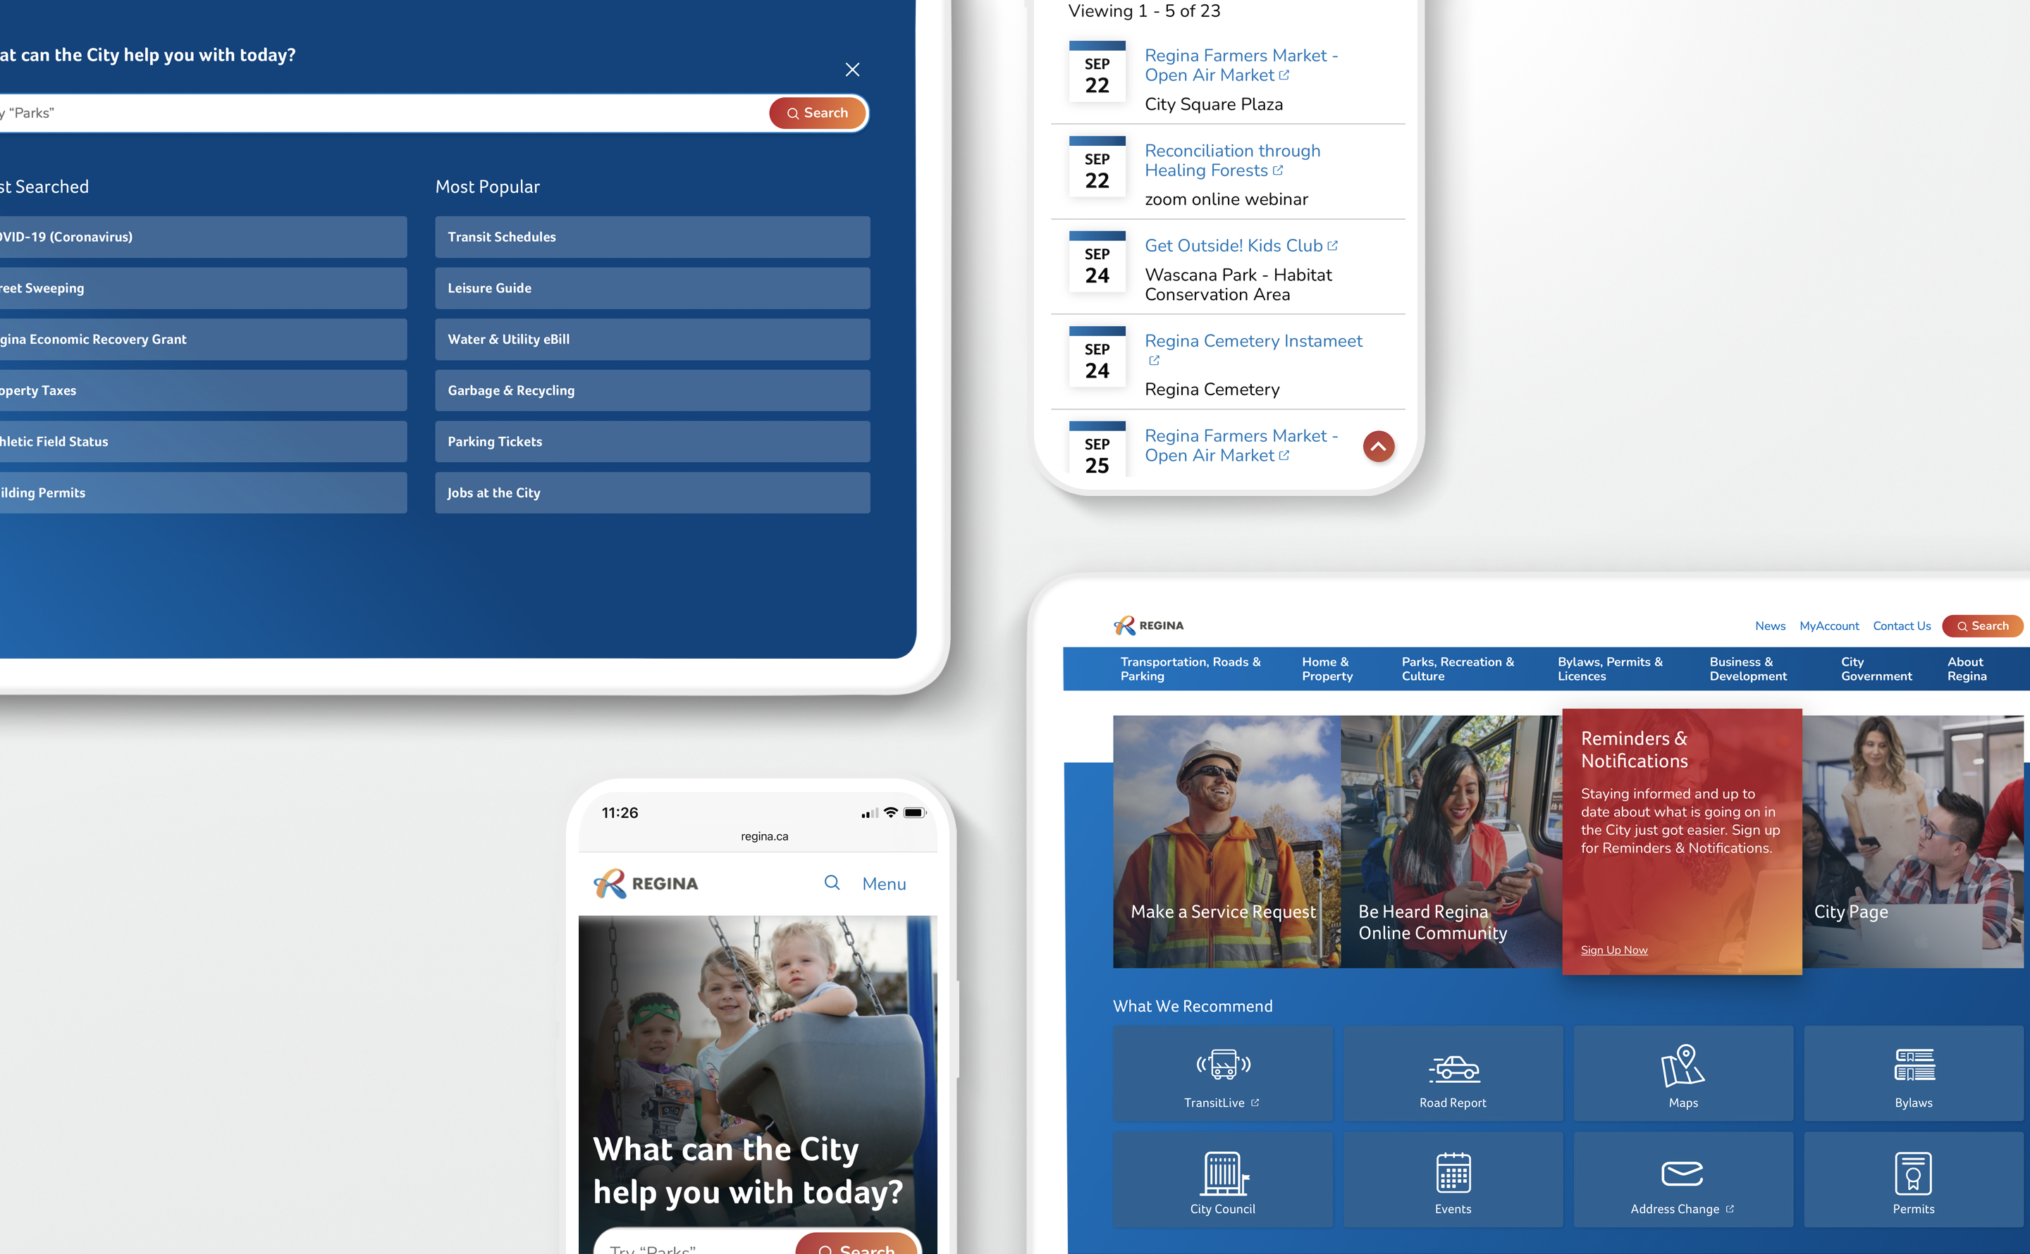The image size is (2030, 1254).
Task: Expand the Home & Property dropdown
Action: [x=1325, y=669]
